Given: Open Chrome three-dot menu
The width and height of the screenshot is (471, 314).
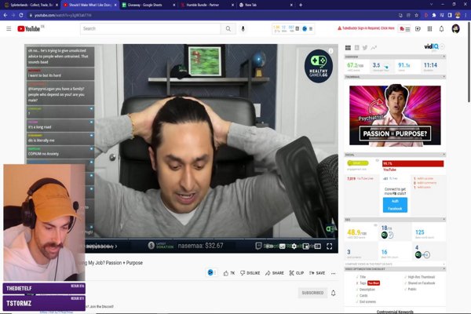Looking at the screenshot, I should tap(466, 15).
